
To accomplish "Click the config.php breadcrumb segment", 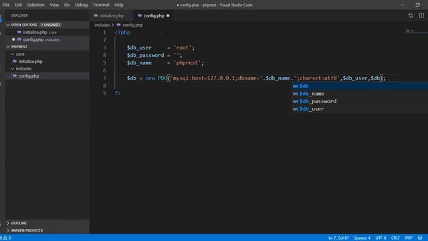I will coord(132,25).
